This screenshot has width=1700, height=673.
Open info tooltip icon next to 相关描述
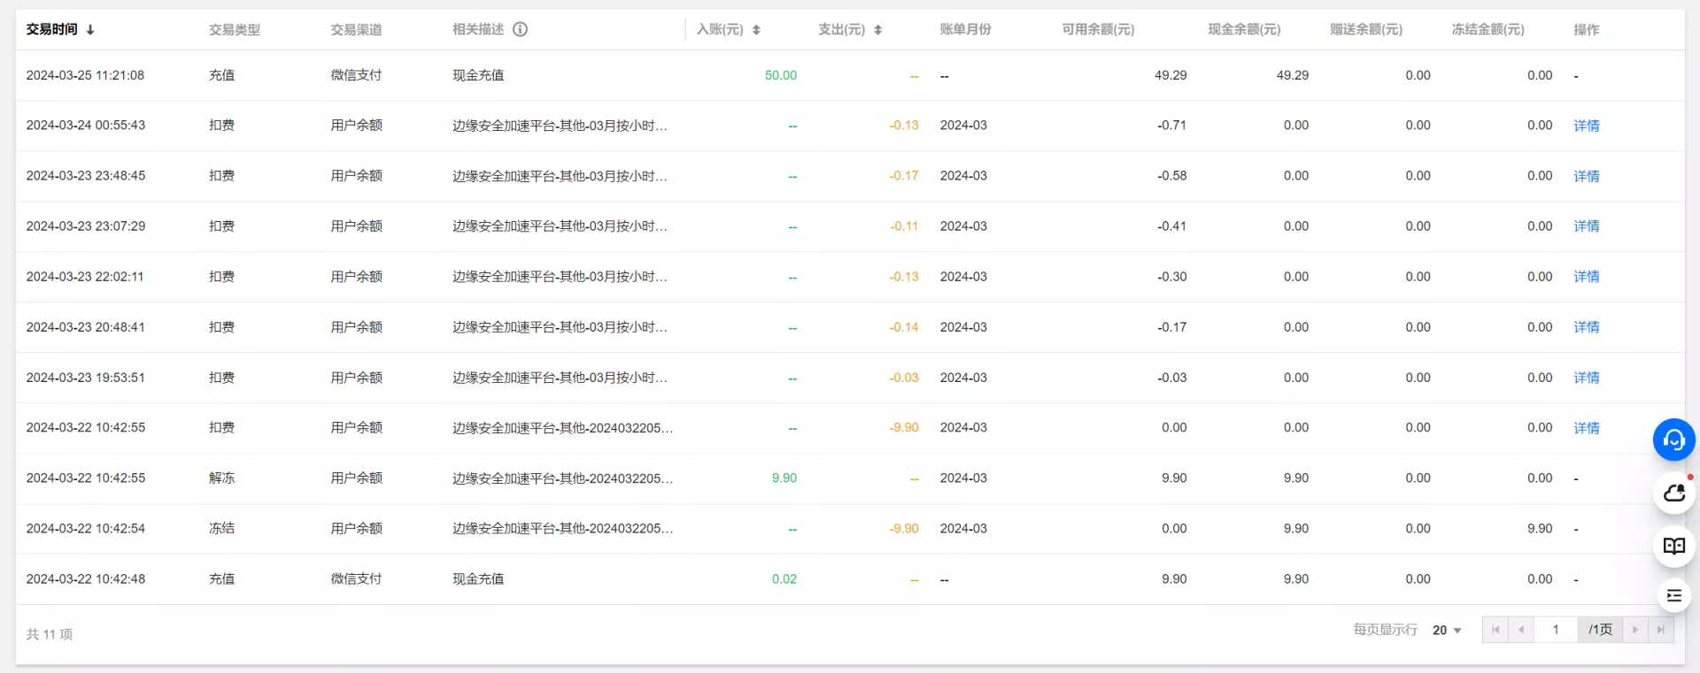tap(521, 29)
